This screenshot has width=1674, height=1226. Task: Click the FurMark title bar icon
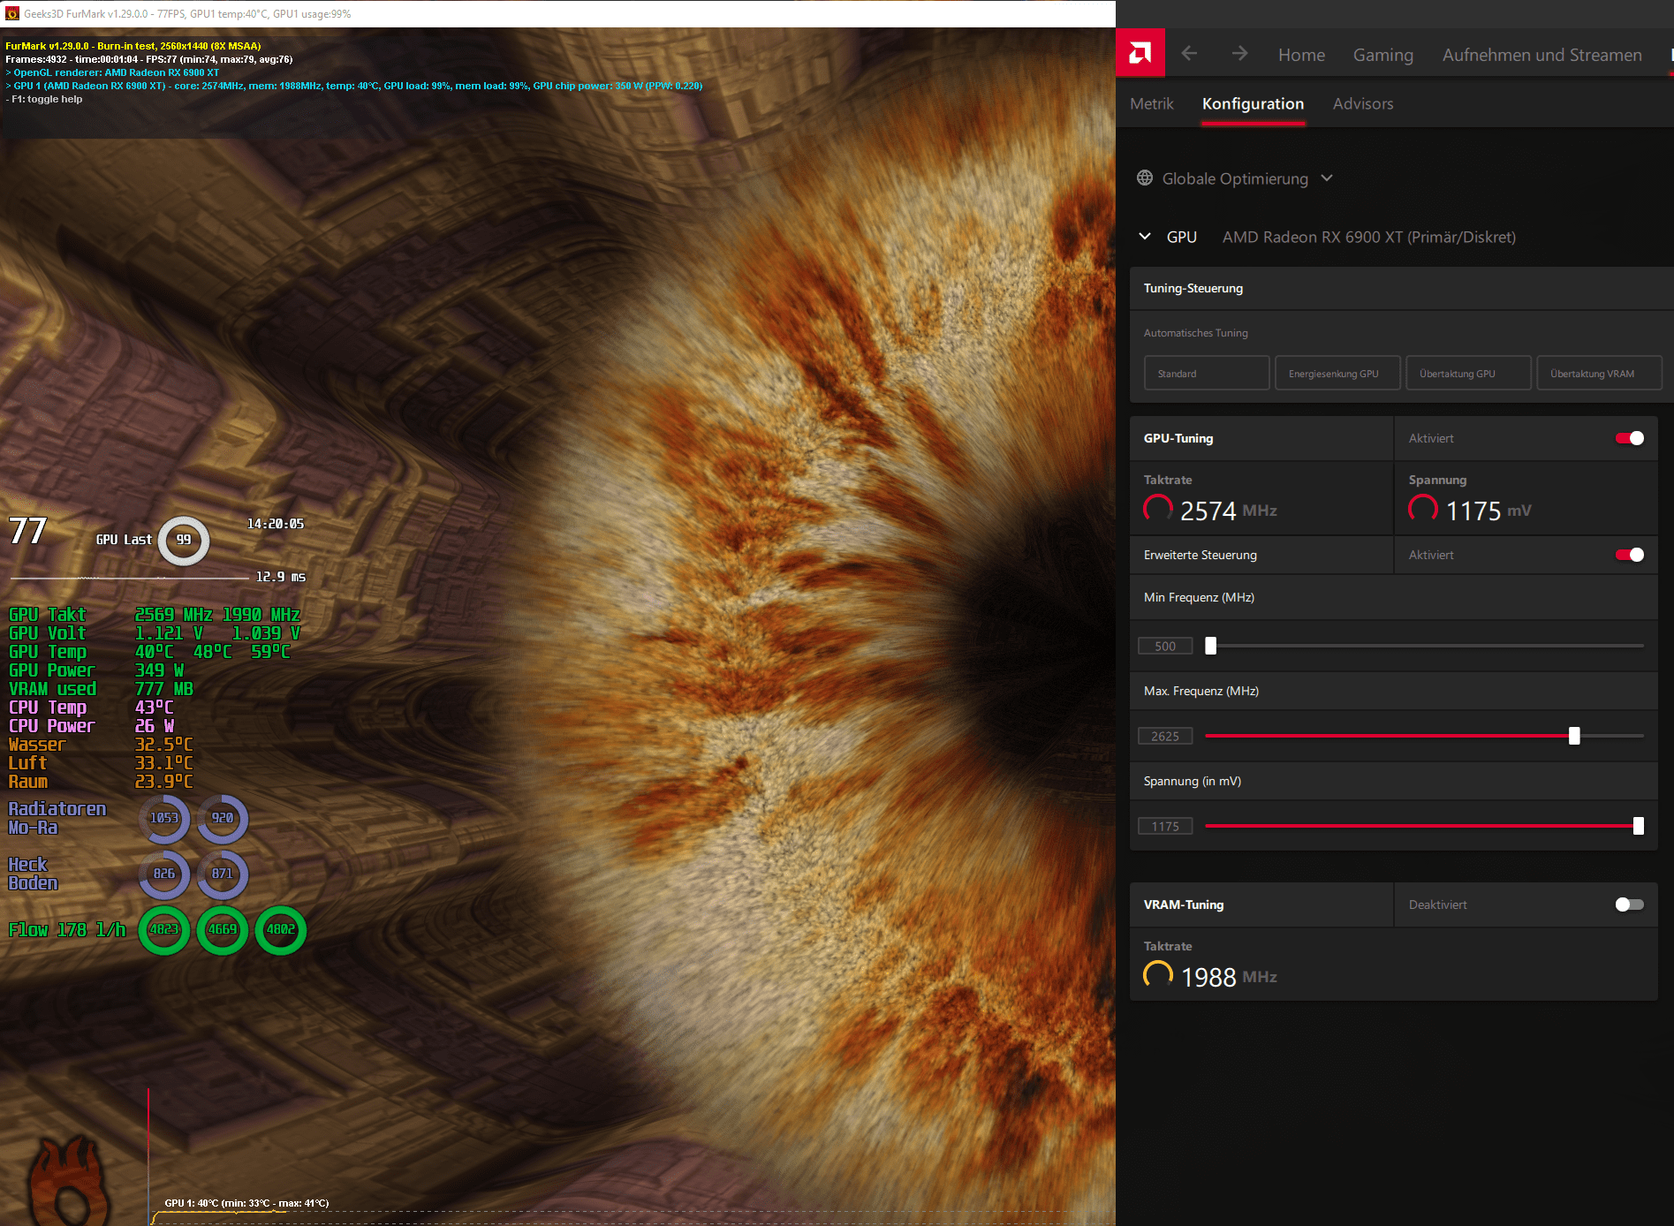coord(12,13)
